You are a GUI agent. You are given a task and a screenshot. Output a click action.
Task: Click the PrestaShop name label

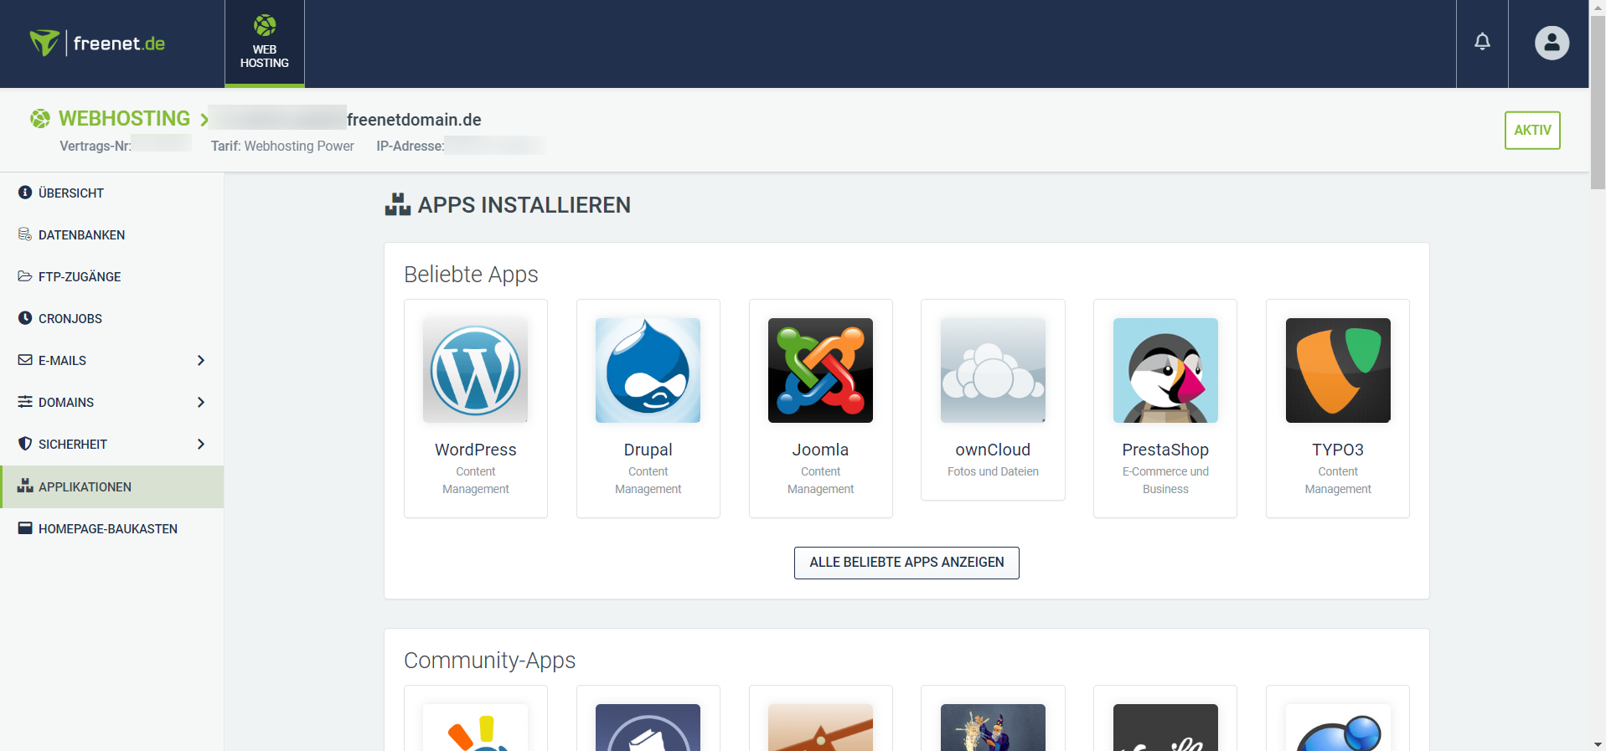(x=1165, y=450)
